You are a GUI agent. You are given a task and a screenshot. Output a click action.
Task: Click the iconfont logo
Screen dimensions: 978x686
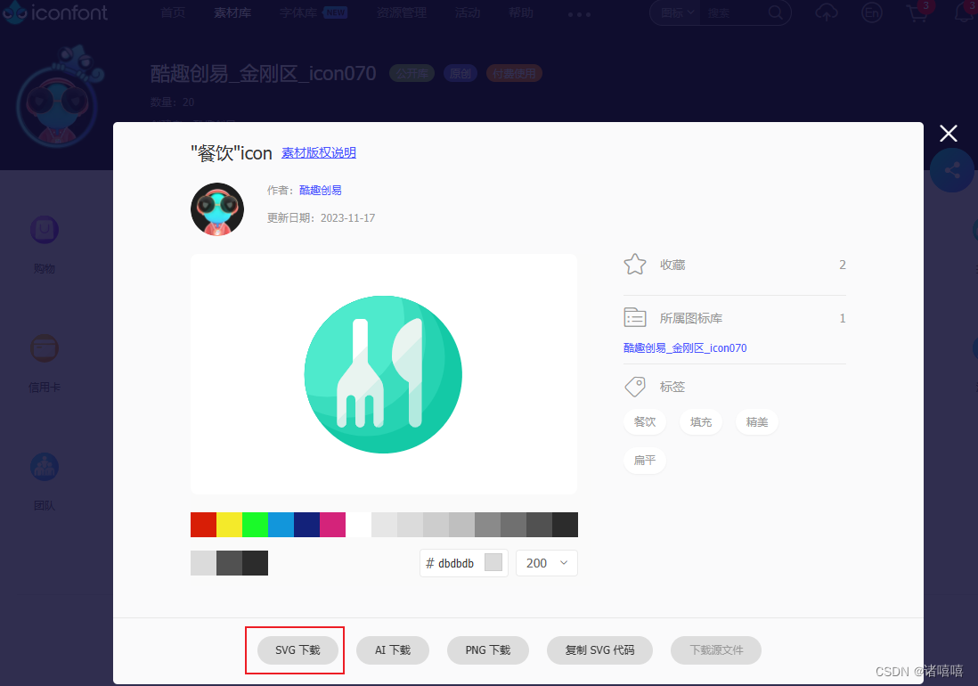click(54, 12)
